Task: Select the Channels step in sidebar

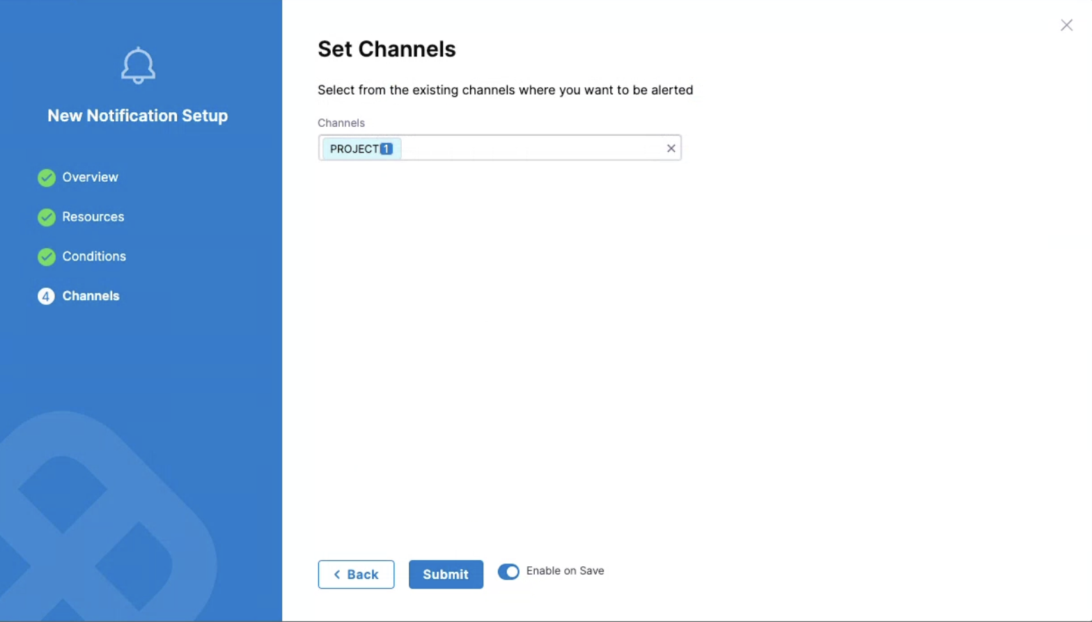Action: 91,297
